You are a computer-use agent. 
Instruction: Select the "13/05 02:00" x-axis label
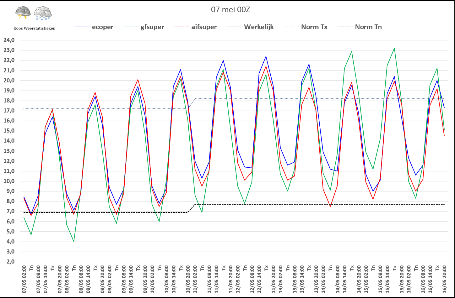click(280, 279)
